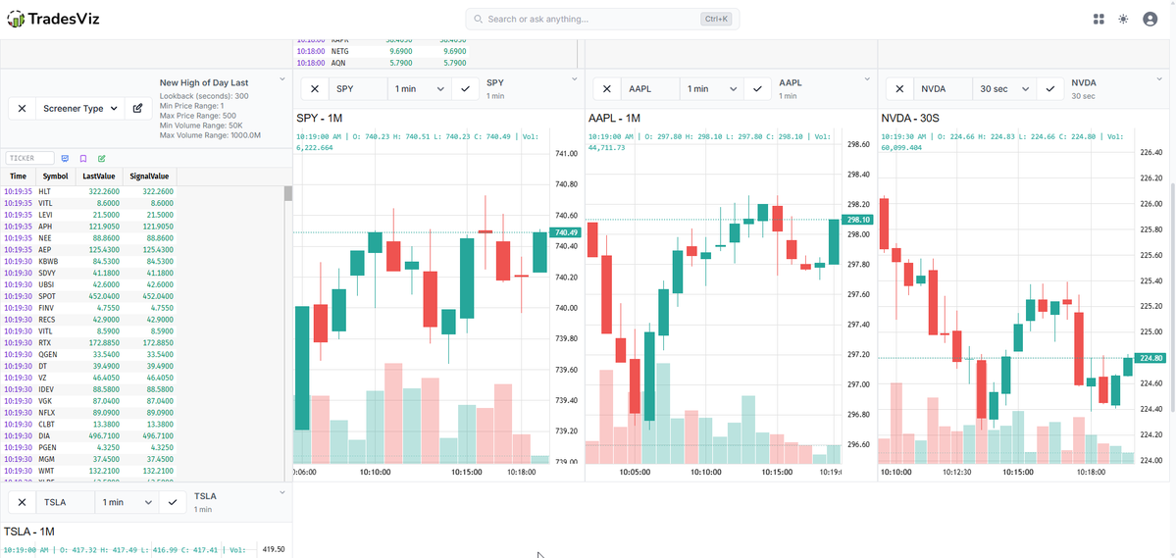This screenshot has width=1176, height=558.
Task: Sort by the LastValue column header
Action: coord(99,177)
